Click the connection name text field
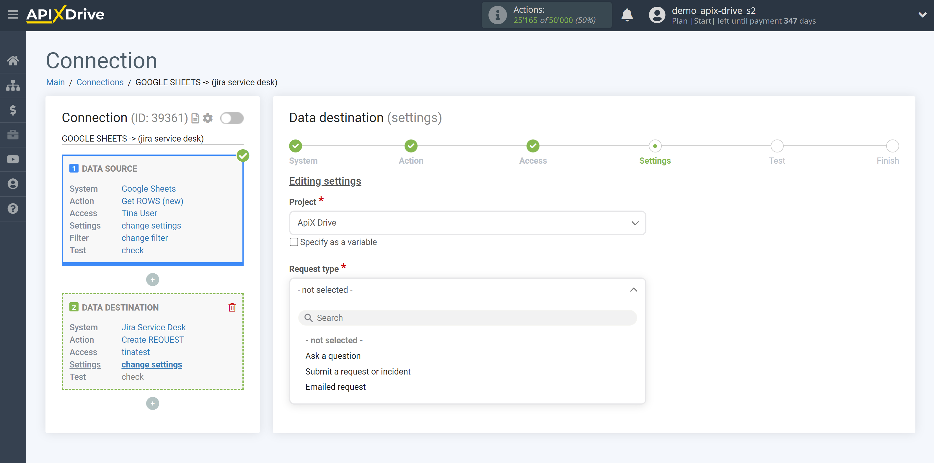The width and height of the screenshot is (934, 463). pyautogui.click(x=152, y=139)
